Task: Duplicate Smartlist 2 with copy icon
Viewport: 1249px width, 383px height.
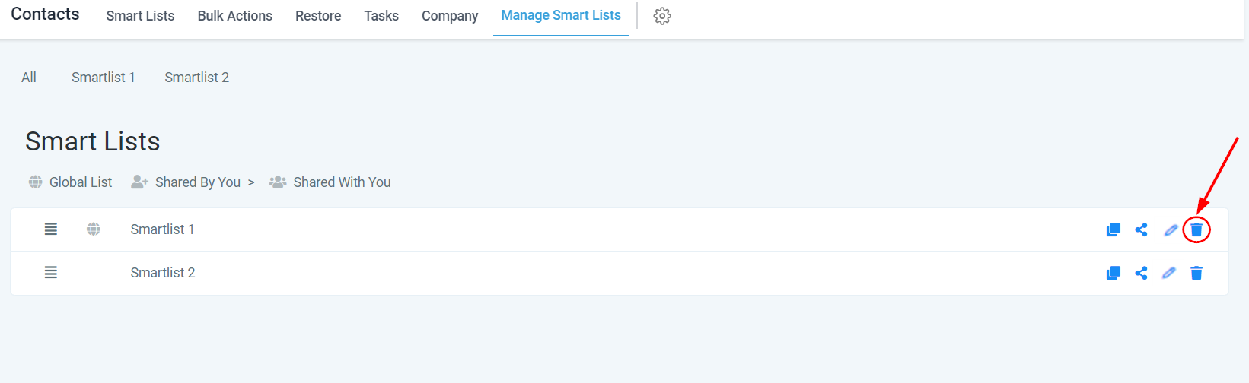Action: pos(1113,273)
